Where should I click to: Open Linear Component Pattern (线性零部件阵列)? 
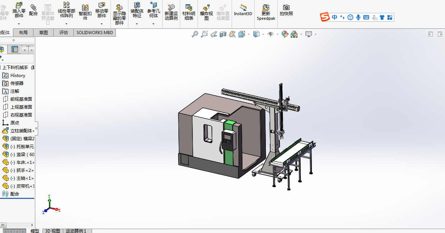[67, 10]
